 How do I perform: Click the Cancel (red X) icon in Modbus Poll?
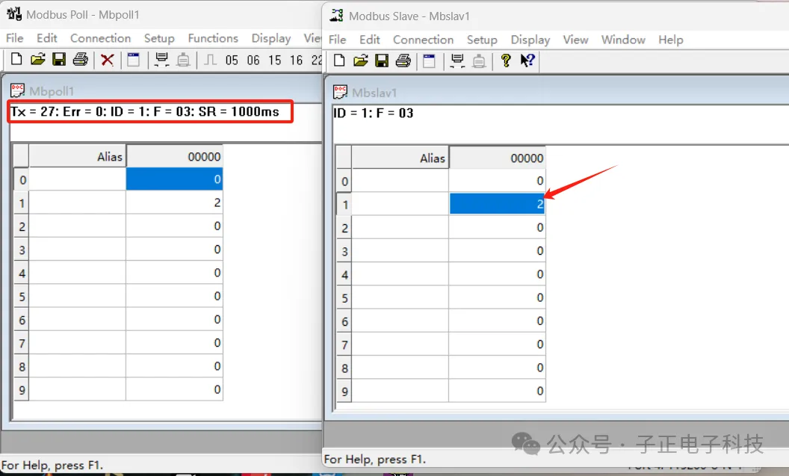click(x=107, y=60)
